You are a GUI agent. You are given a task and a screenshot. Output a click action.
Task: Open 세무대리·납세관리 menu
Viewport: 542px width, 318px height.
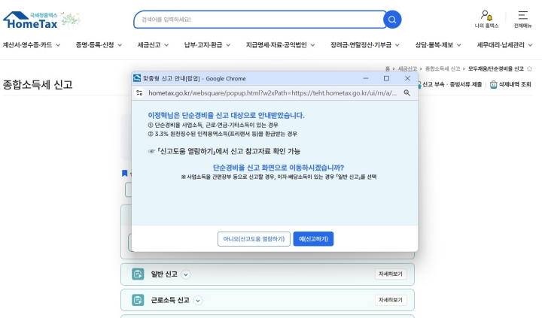tap(504, 45)
